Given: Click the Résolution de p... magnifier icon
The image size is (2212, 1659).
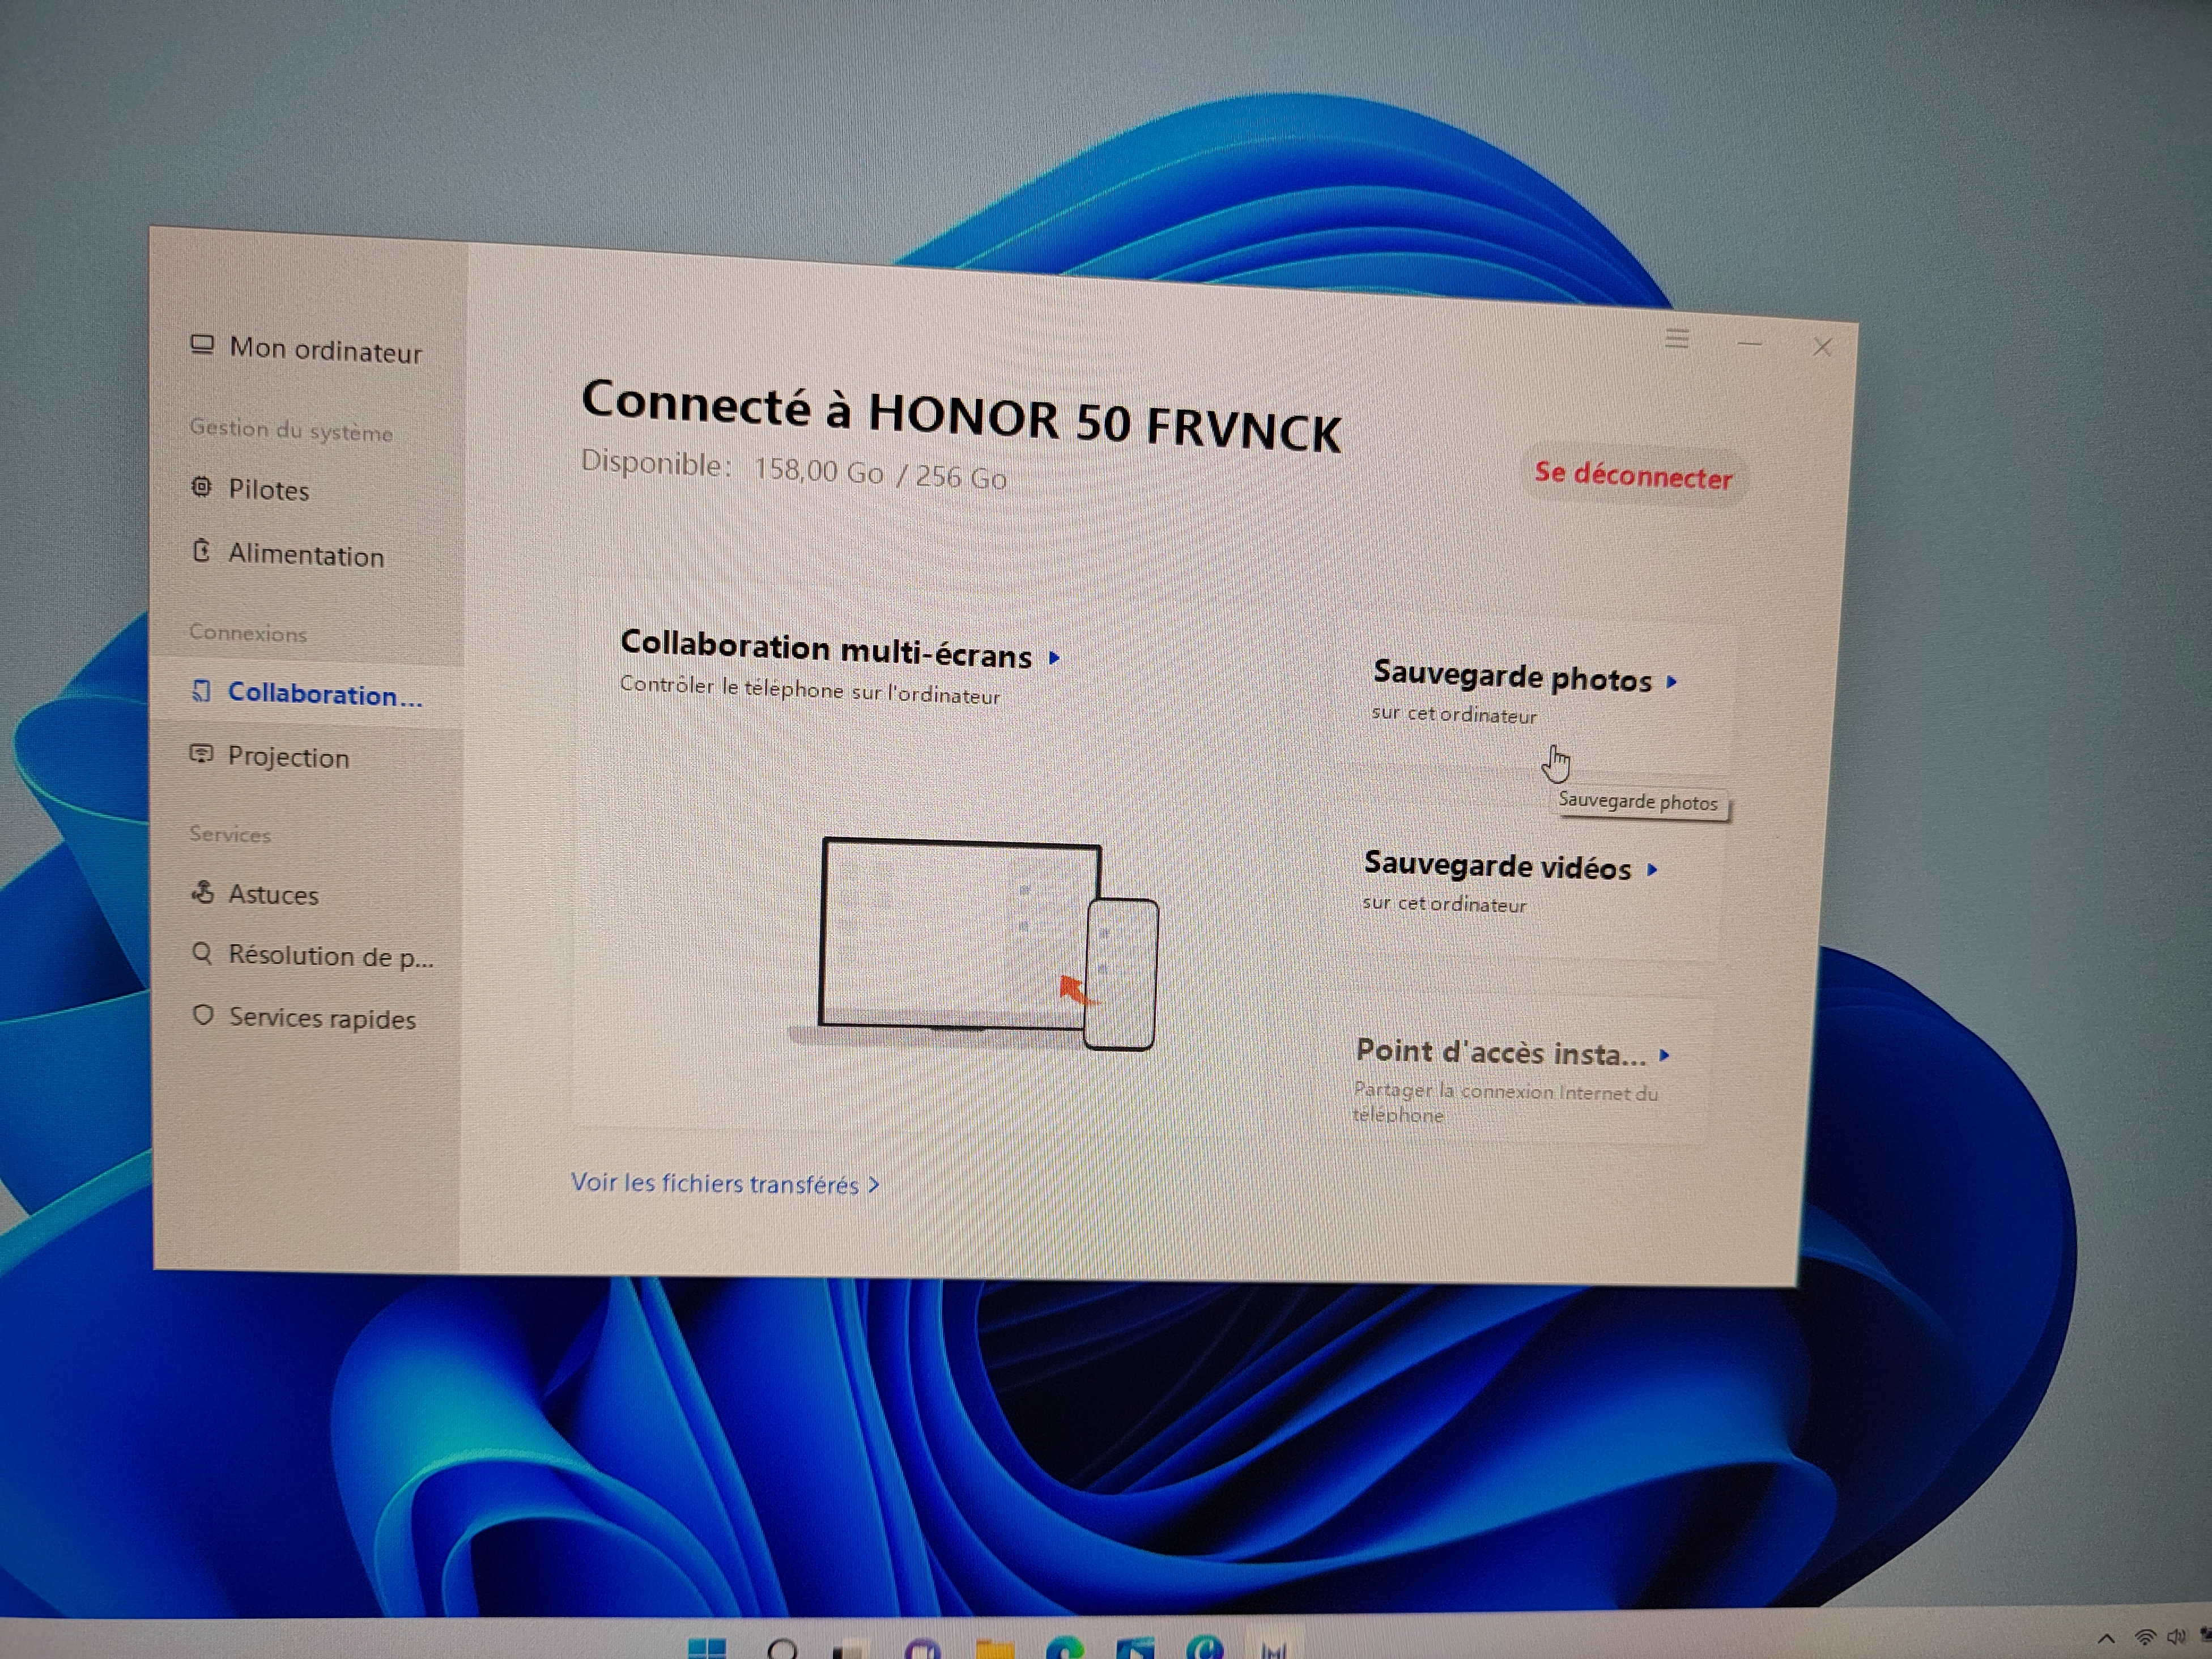Looking at the screenshot, I should 202,953.
